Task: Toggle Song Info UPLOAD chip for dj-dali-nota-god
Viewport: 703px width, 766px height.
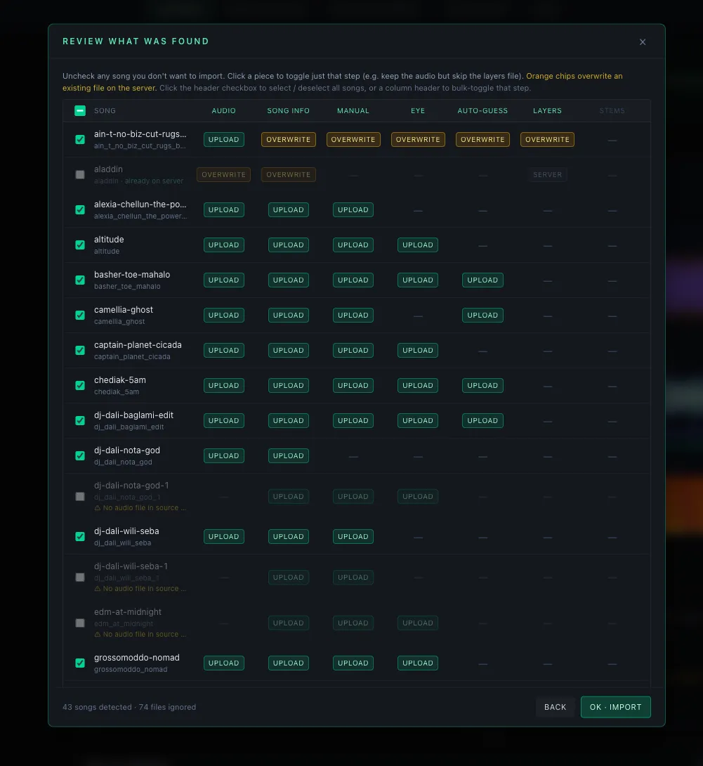Action: click(x=289, y=456)
